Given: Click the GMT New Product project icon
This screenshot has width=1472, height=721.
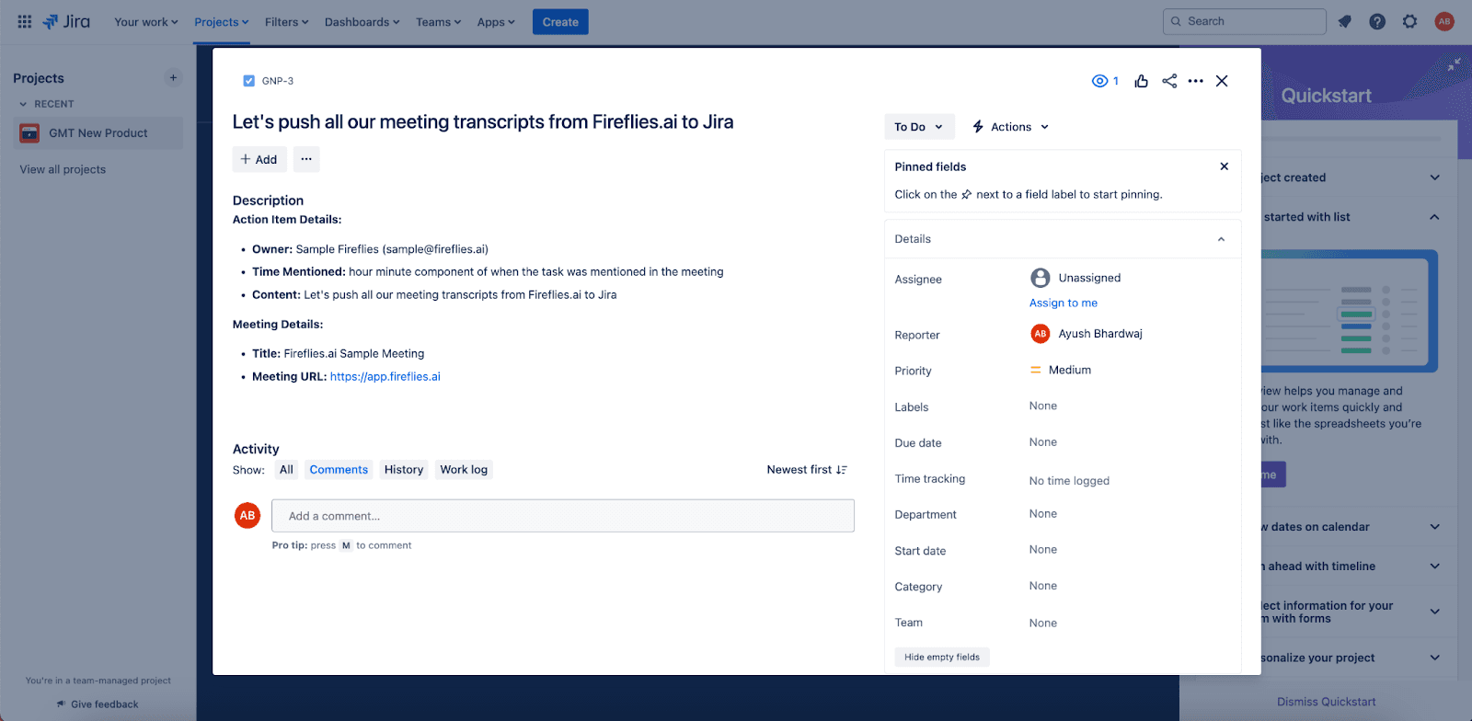Looking at the screenshot, I should (29, 133).
